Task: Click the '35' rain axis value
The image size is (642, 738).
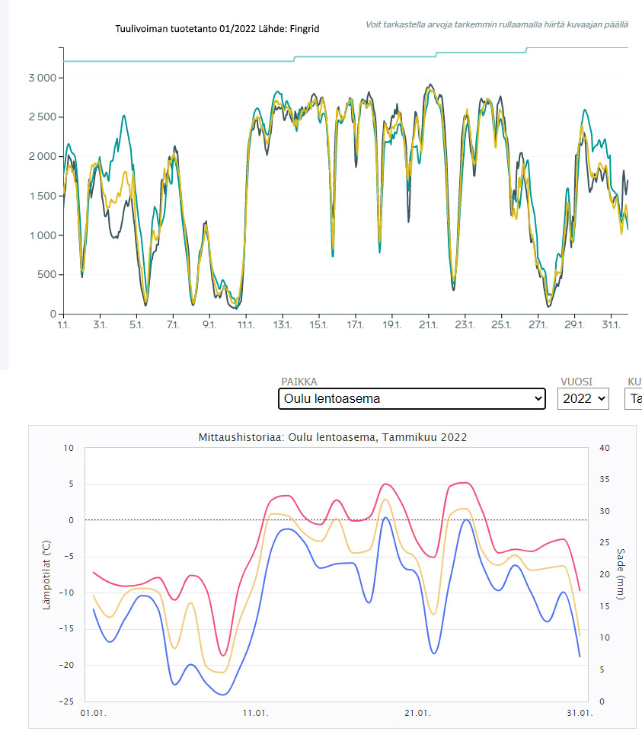Action: point(605,479)
